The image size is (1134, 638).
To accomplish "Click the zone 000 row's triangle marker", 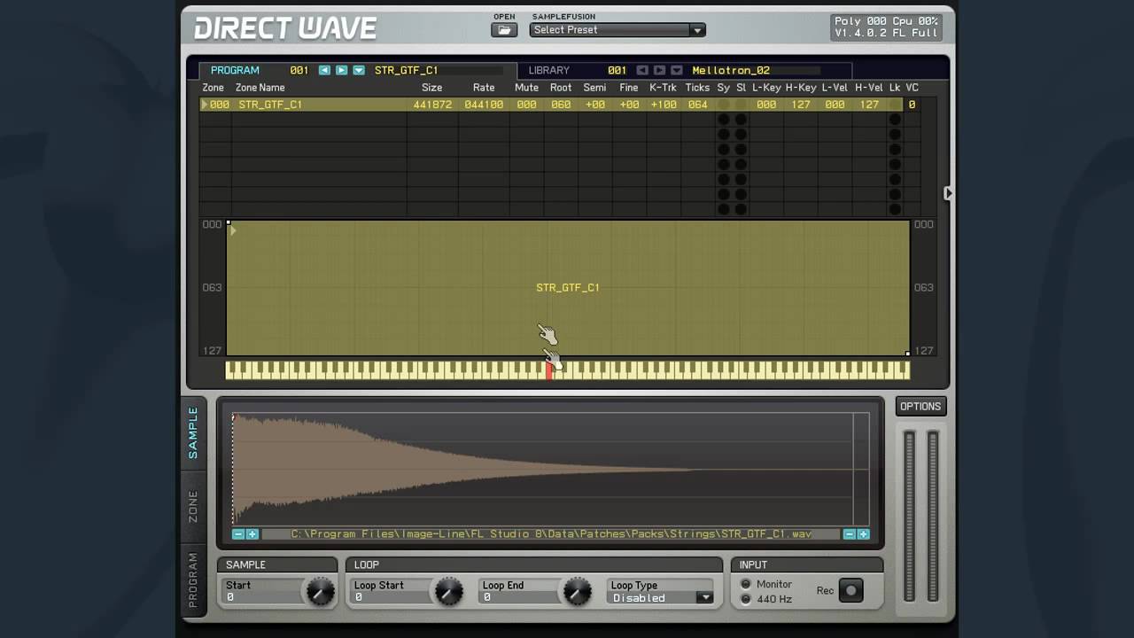I will pyautogui.click(x=205, y=105).
